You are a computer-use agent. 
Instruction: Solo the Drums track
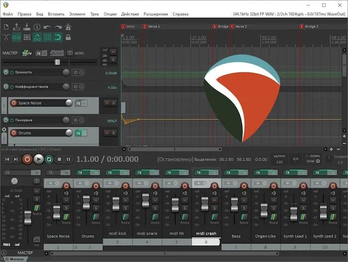pos(113,133)
